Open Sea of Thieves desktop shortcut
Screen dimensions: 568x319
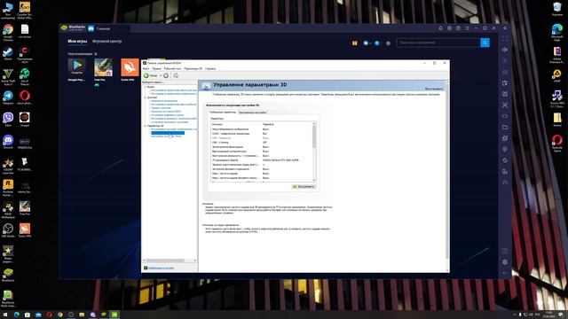tap(25, 77)
